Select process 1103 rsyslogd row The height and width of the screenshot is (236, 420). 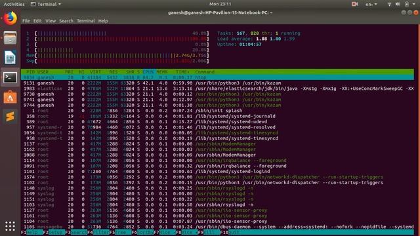(217, 205)
